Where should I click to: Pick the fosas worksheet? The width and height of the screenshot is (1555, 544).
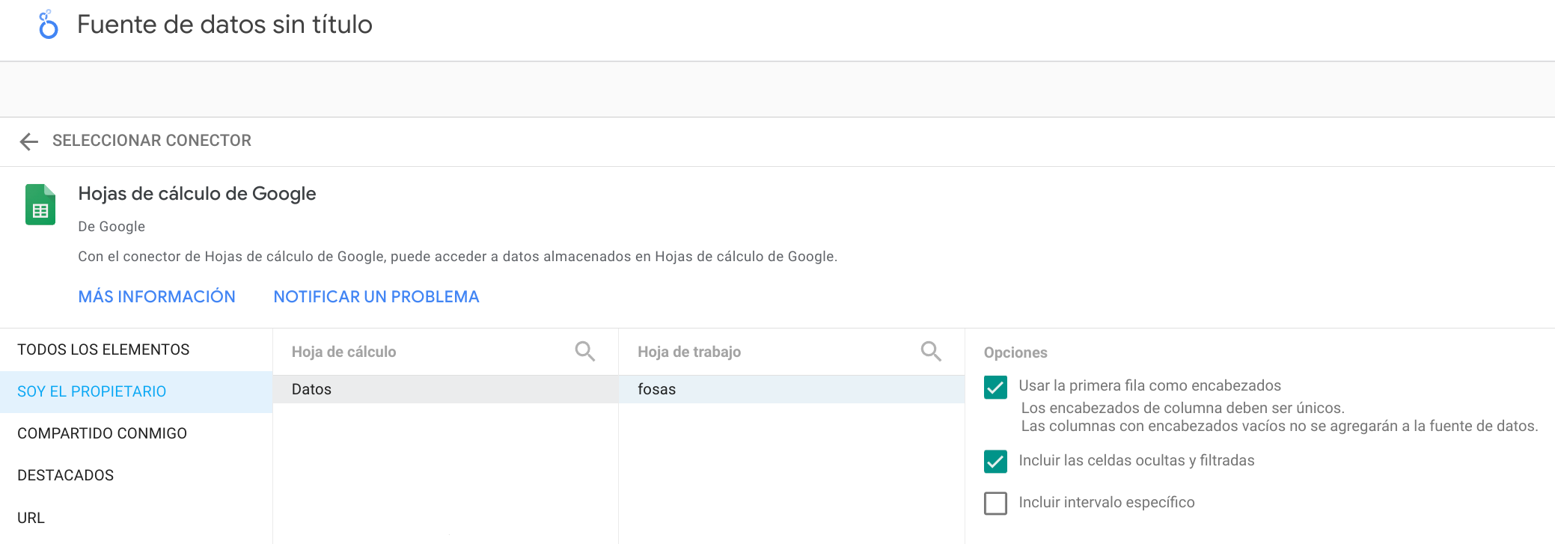pos(791,389)
